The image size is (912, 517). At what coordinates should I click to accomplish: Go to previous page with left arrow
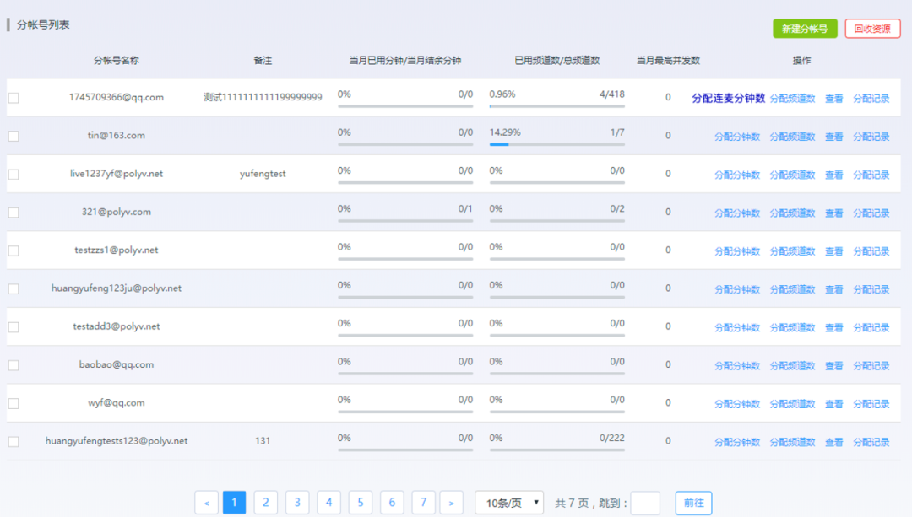(x=206, y=504)
